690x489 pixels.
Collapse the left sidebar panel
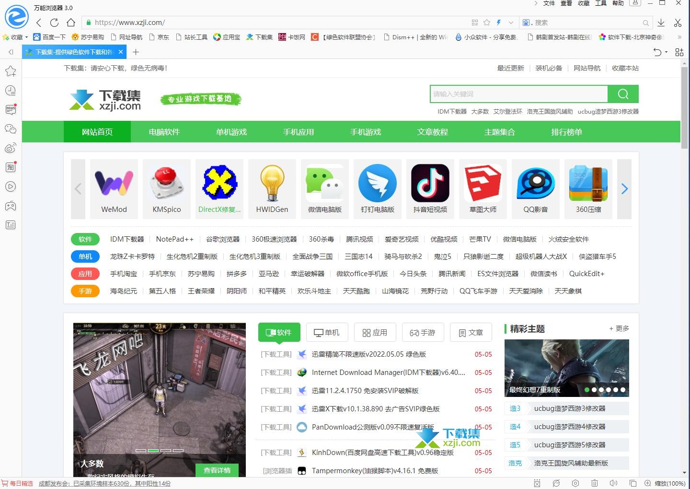[x=11, y=52]
